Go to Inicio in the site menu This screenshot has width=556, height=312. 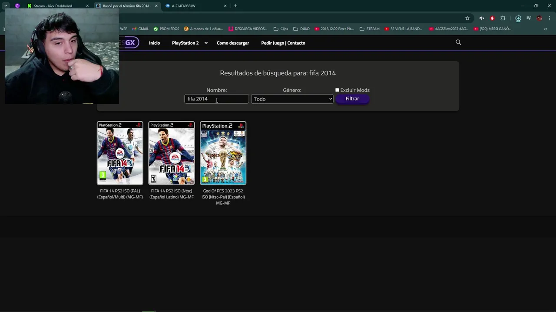pos(154,43)
